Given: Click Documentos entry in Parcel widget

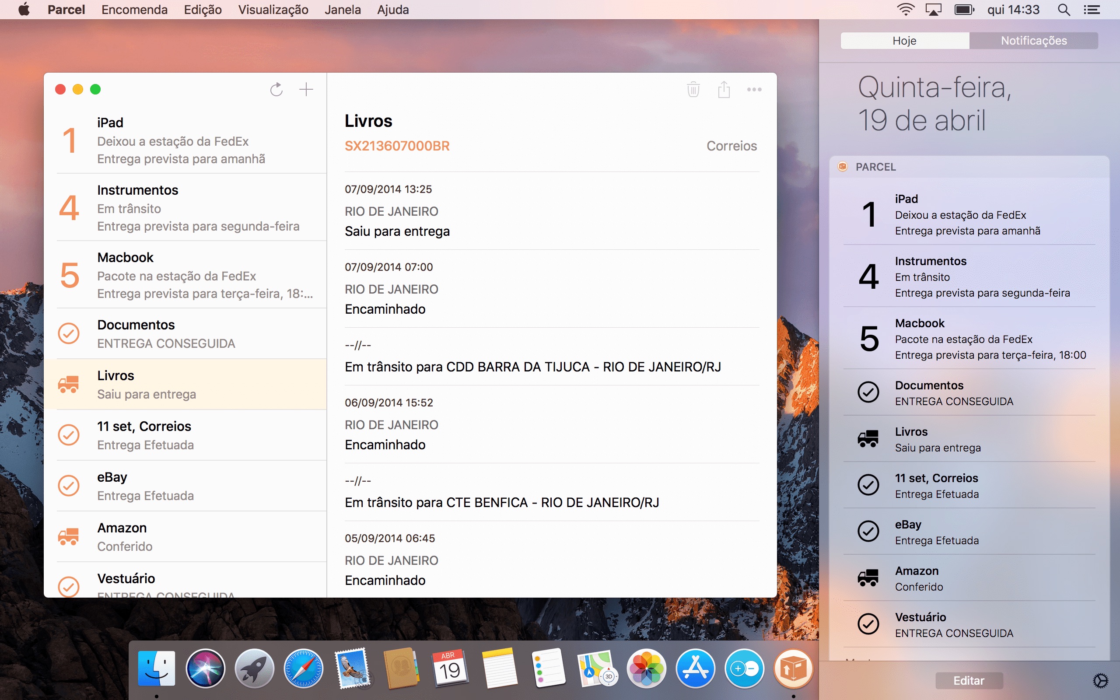Looking at the screenshot, I should 969,392.
